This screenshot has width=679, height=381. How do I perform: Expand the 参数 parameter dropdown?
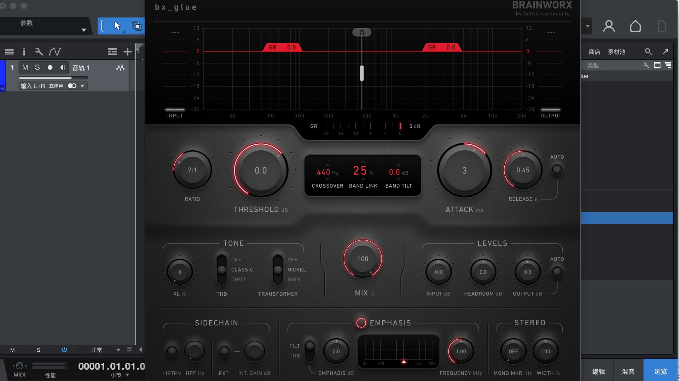[x=84, y=30]
